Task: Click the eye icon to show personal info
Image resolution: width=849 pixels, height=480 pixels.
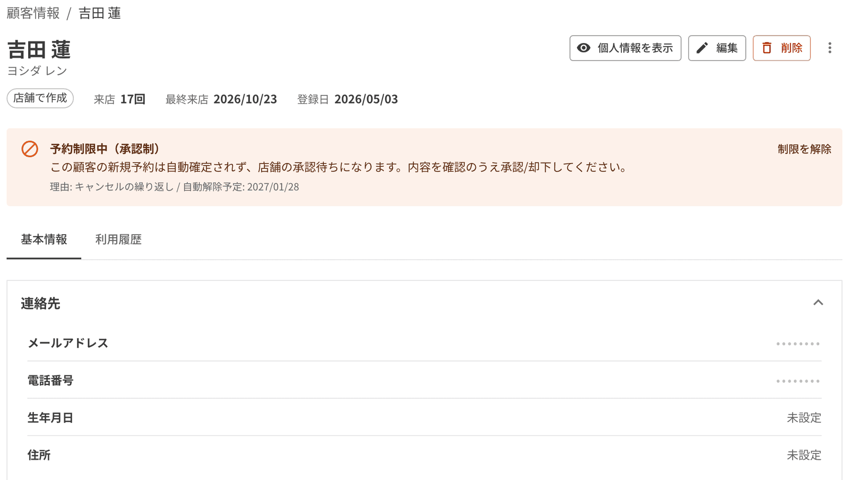Action: click(x=584, y=48)
